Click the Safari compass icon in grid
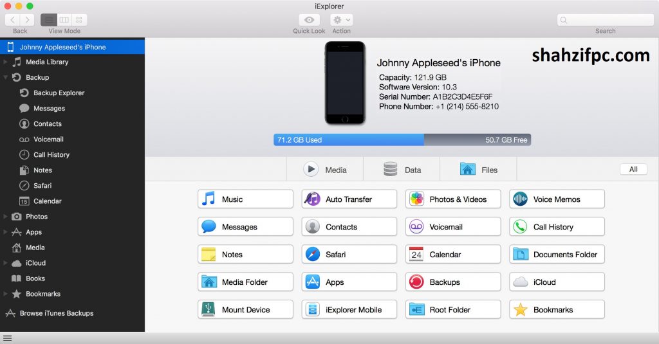This screenshot has height=344, width=659. click(x=313, y=255)
